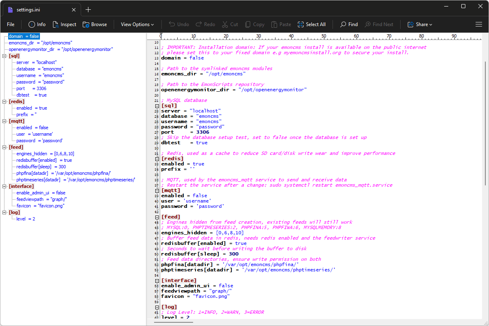Add a new tab with plus button
The width and height of the screenshot is (489, 326).
[88, 10]
